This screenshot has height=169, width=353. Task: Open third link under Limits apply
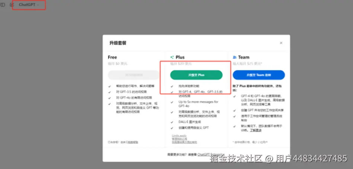point(184,142)
